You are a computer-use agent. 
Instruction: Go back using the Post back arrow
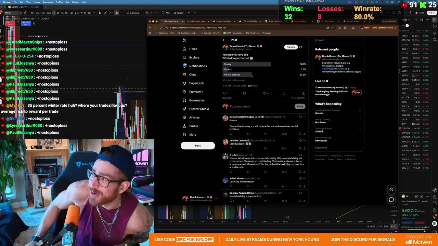(x=224, y=40)
